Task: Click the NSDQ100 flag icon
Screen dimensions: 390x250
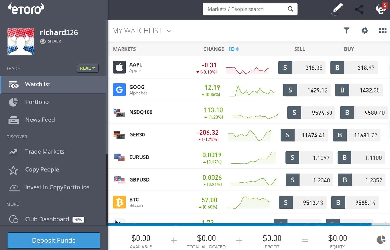Action: 119,112
